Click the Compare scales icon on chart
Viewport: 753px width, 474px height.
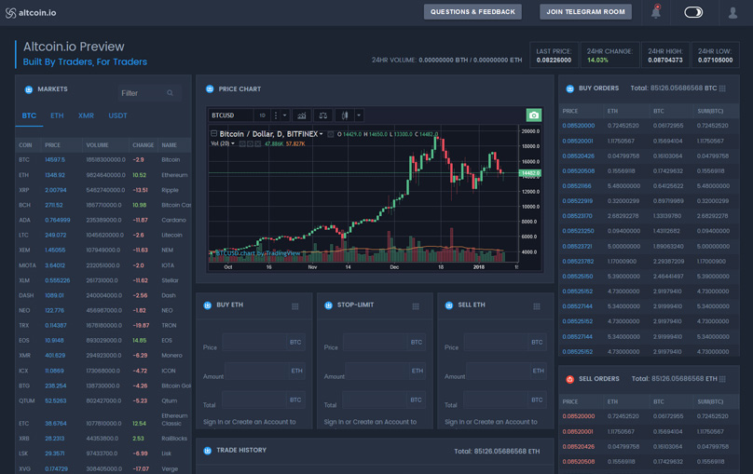323,115
